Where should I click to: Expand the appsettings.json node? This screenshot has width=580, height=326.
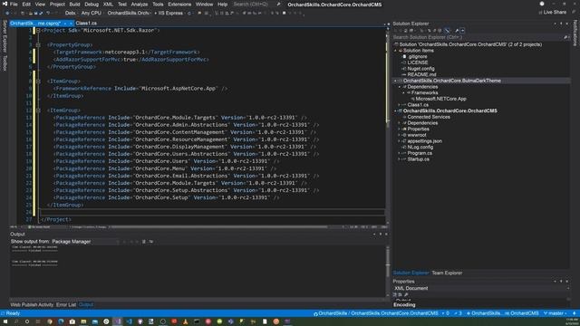[400, 141]
